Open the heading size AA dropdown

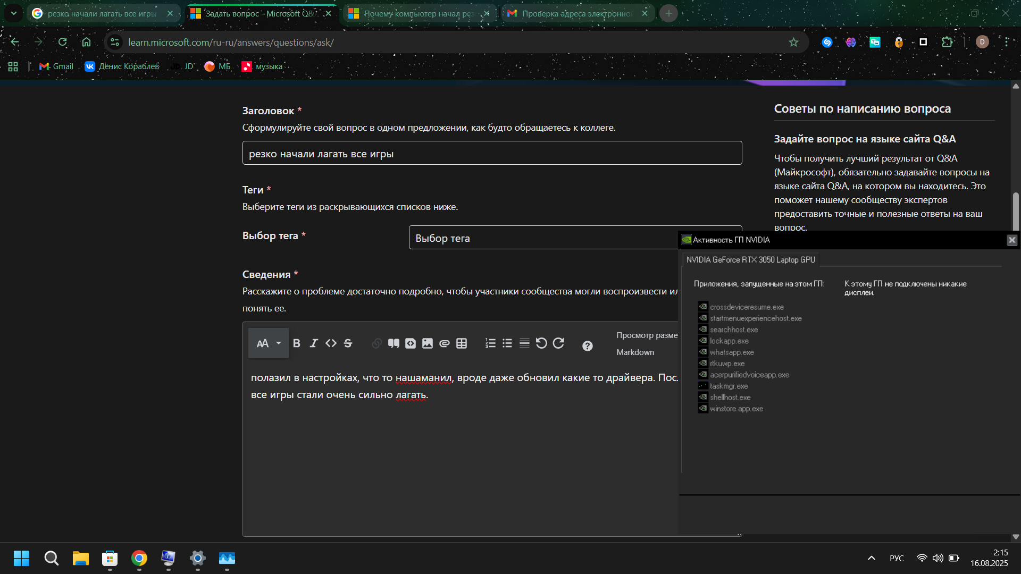click(269, 343)
